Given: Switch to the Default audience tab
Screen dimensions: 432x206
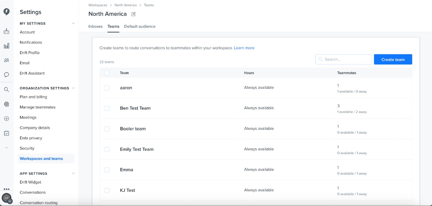Looking at the screenshot, I should click(140, 26).
